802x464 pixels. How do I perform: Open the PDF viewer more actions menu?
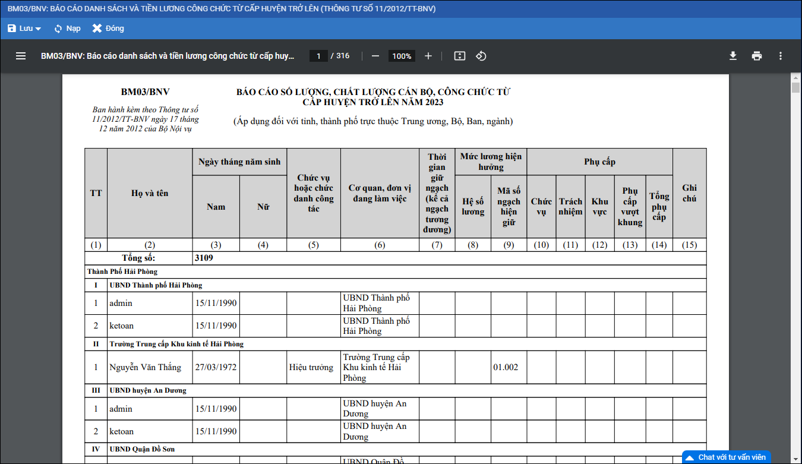coord(781,56)
